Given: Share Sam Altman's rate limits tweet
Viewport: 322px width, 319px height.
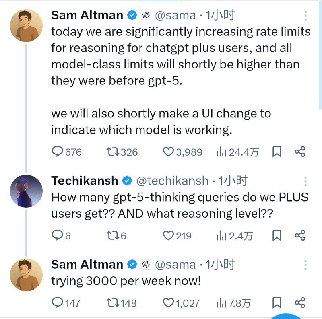Looking at the screenshot, I should tap(300, 152).
